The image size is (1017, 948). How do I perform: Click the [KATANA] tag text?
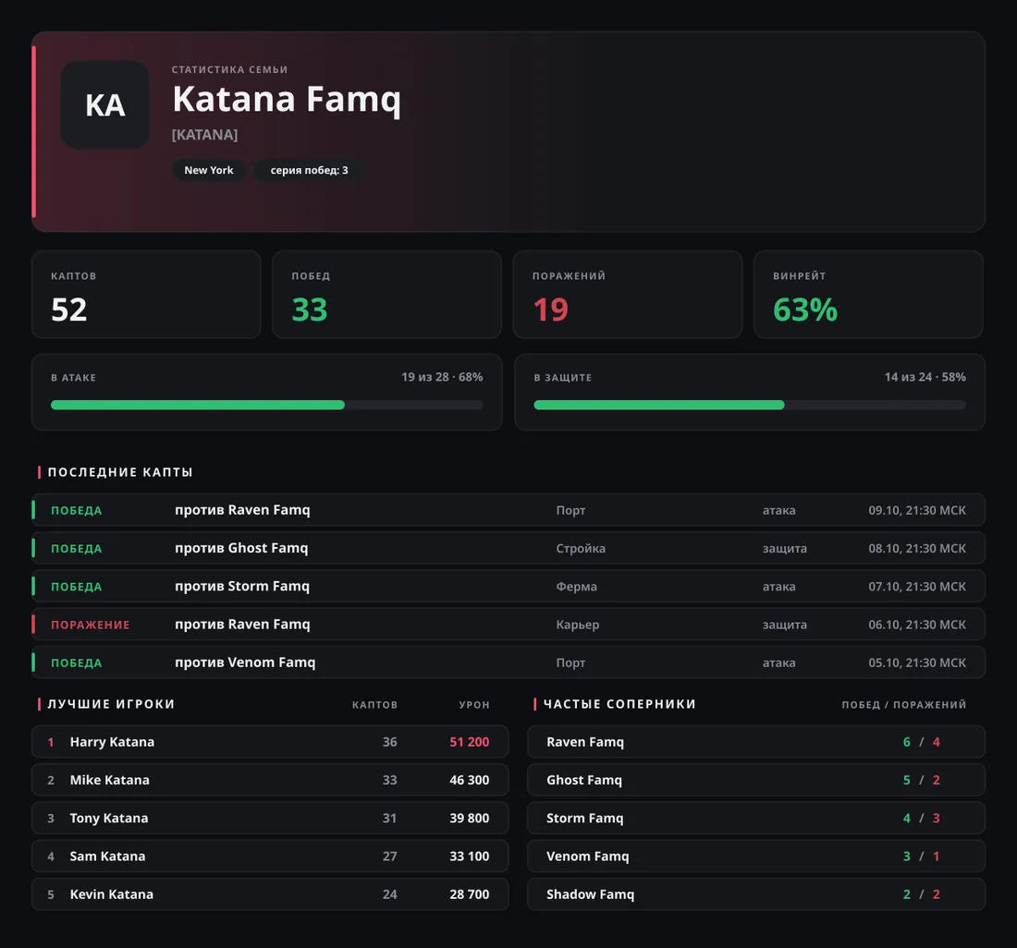click(204, 135)
